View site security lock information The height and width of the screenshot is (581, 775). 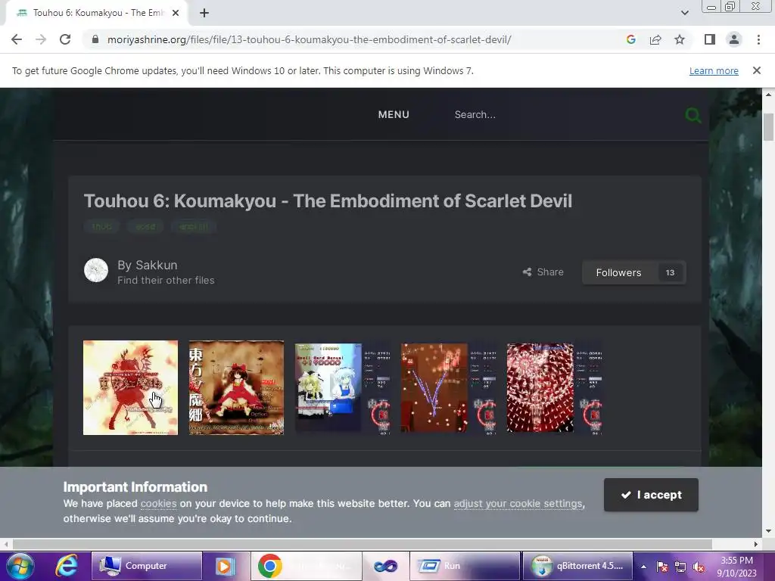pos(95,39)
